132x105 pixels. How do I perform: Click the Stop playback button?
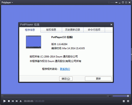click(9, 101)
